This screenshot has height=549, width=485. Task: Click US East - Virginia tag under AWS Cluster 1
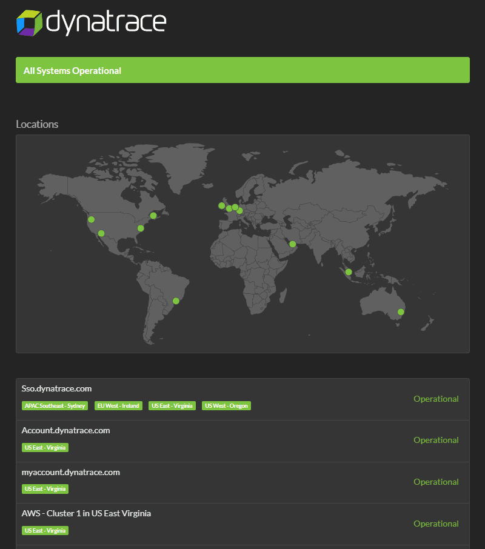click(45, 530)
